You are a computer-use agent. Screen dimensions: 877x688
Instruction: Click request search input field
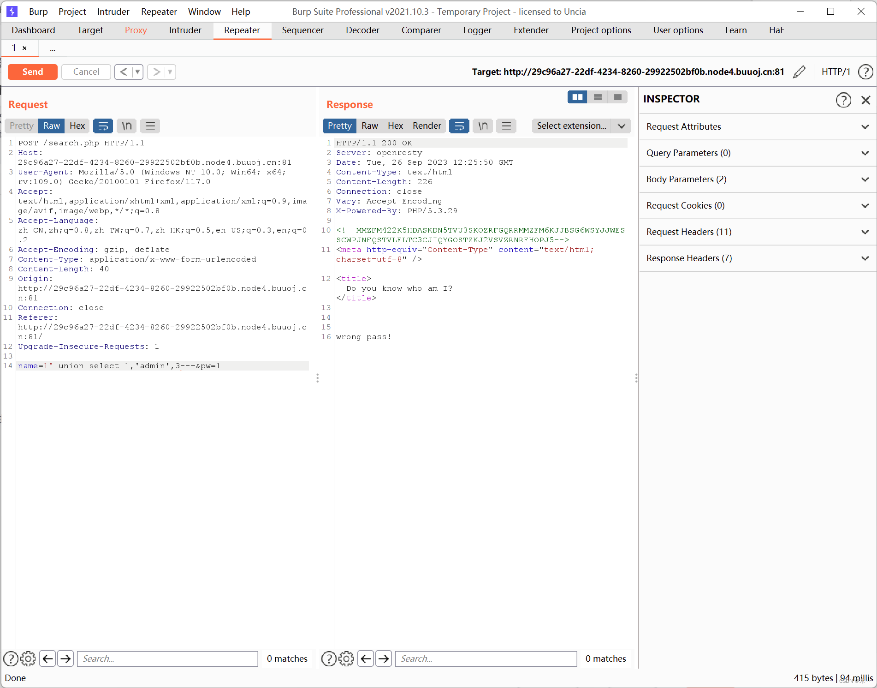point(167,658)
